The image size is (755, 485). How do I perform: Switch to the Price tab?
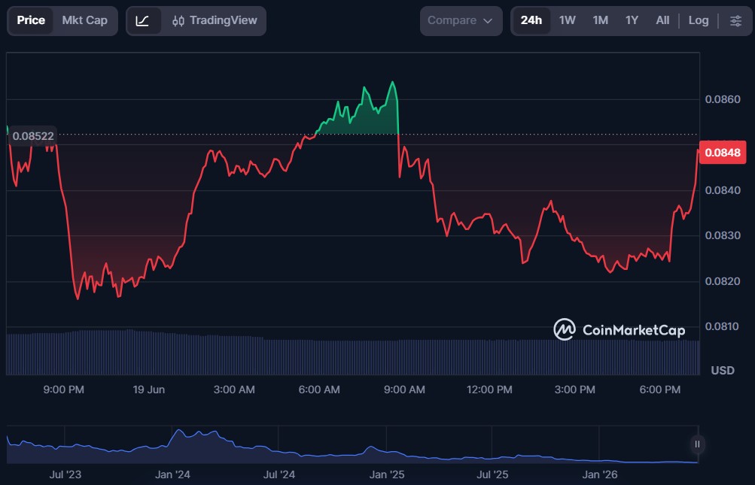(31, 21)
